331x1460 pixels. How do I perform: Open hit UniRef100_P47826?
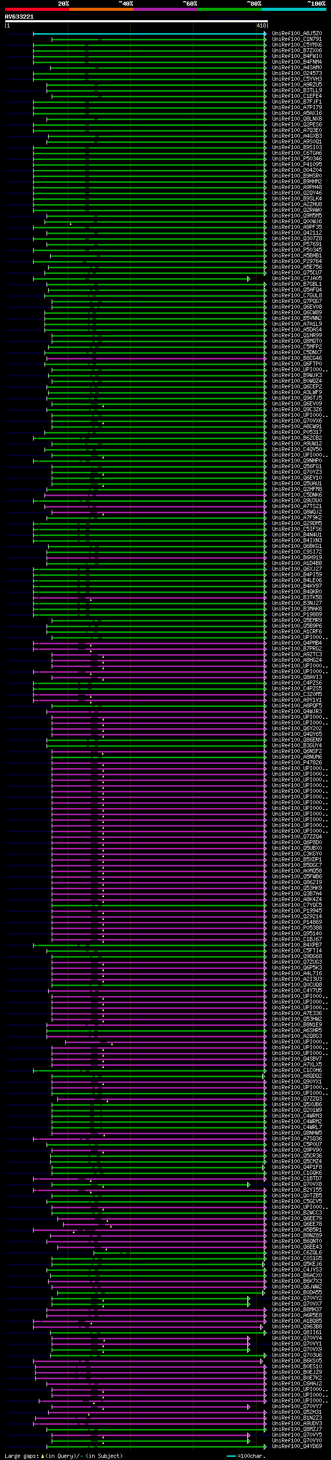pyautogui.click(x=297, y=763)
